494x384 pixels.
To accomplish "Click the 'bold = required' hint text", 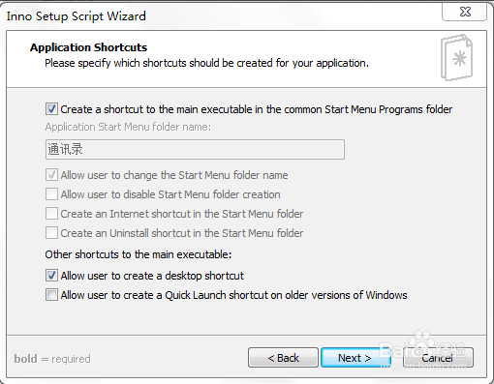I will pos(52,359).
